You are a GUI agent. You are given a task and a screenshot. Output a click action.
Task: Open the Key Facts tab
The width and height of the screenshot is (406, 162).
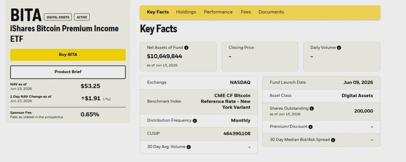pos(158,12)
